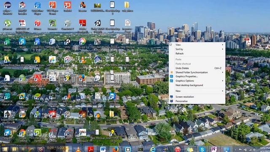The image size is (270, 152).
Task: Select the Pencil desktop icon
Action: point(97,116)
